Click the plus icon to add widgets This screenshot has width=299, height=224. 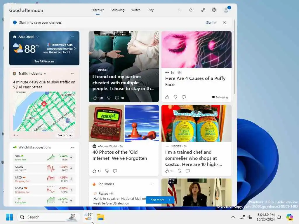[x=179, y=10]
